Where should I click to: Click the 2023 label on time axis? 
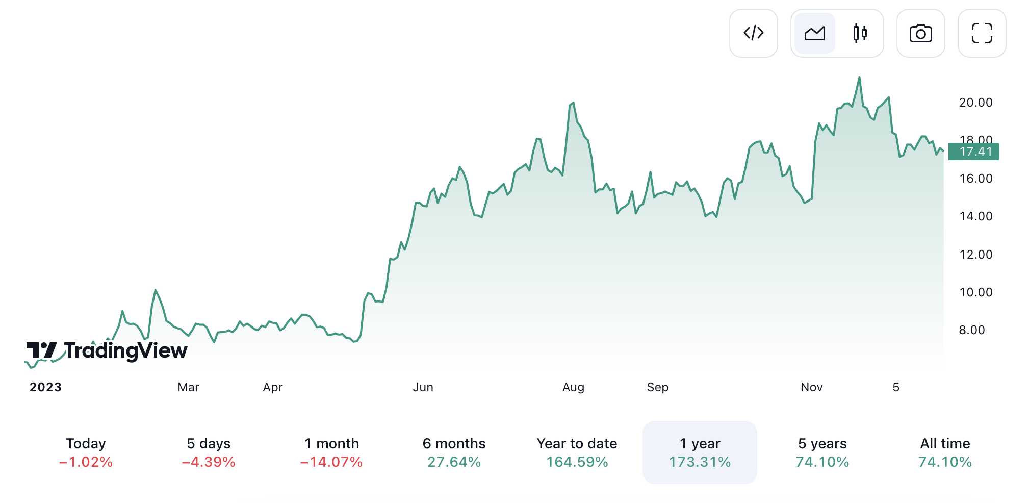pos(45,387)
